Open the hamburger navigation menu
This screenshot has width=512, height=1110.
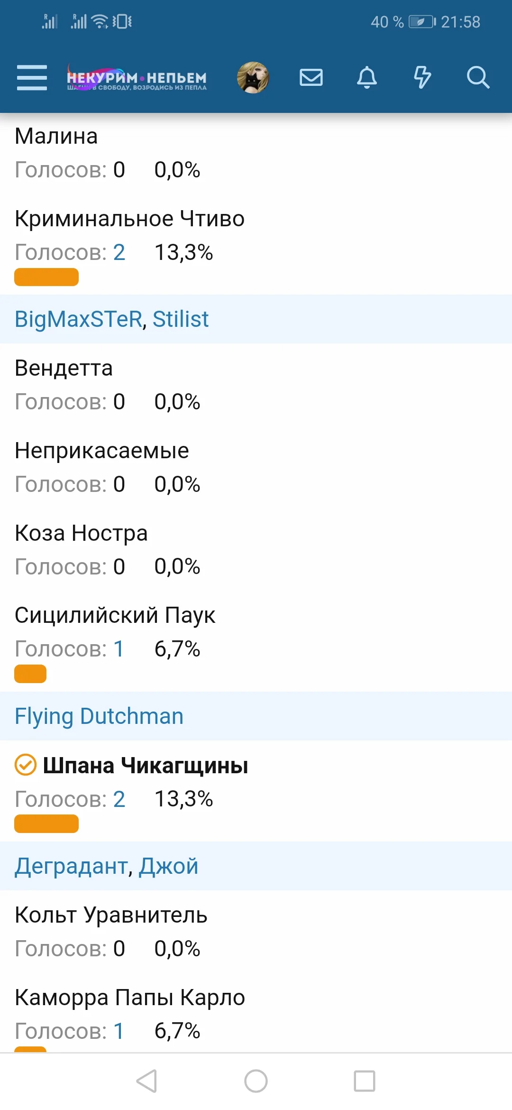click(32, 77)
